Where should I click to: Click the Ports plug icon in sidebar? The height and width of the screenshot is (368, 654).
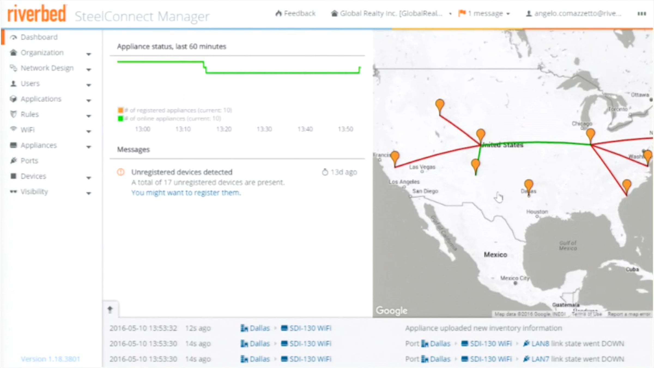pos(13,161)
